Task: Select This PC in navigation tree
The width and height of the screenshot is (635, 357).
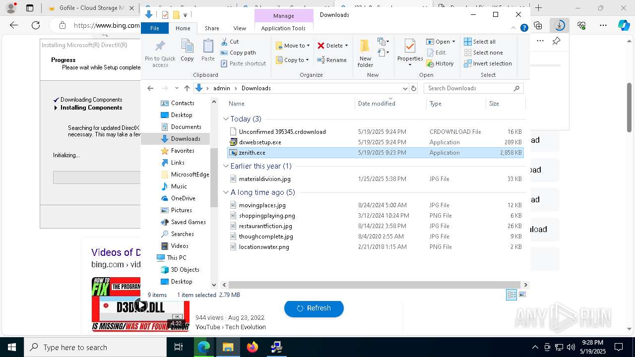Action: click(x=176, y=258)
